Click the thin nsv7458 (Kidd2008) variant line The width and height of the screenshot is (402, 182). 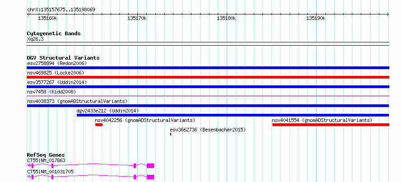(x=208, y=96)
